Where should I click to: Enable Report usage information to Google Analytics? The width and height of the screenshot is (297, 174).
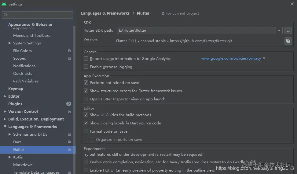[86, 59]
